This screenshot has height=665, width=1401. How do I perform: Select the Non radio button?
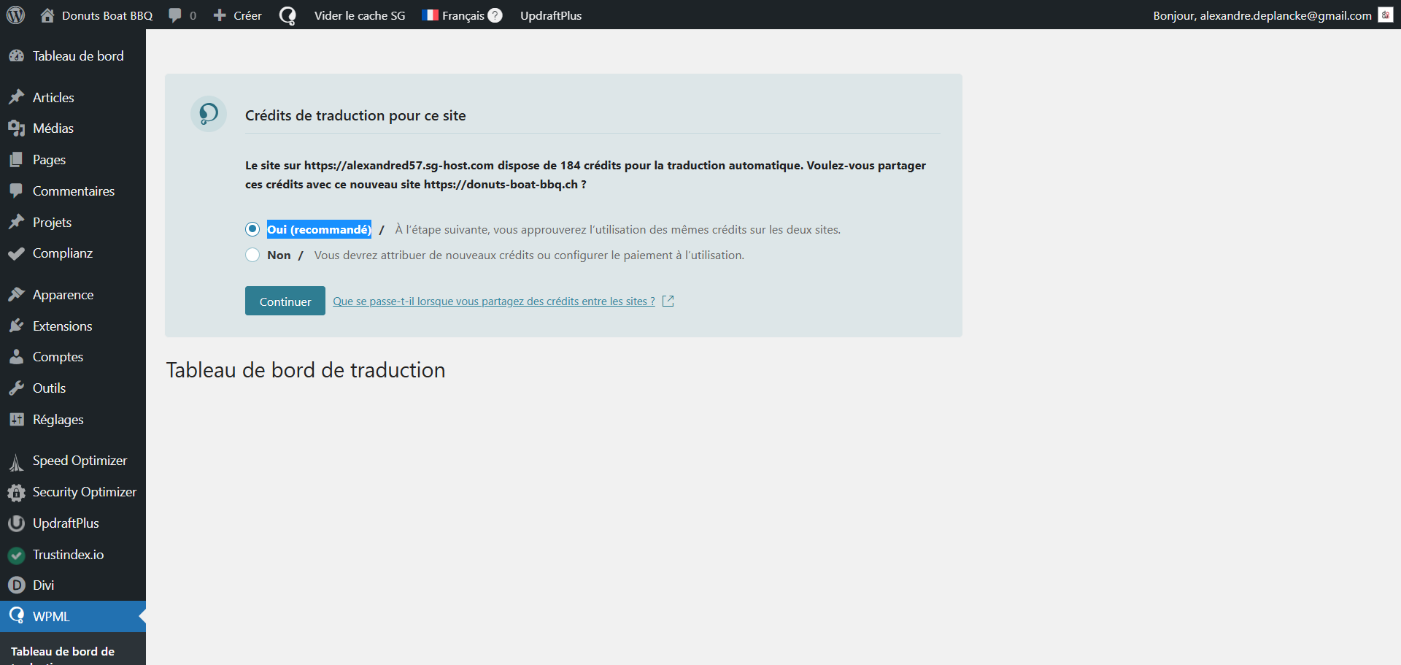[x=252, y=255]
